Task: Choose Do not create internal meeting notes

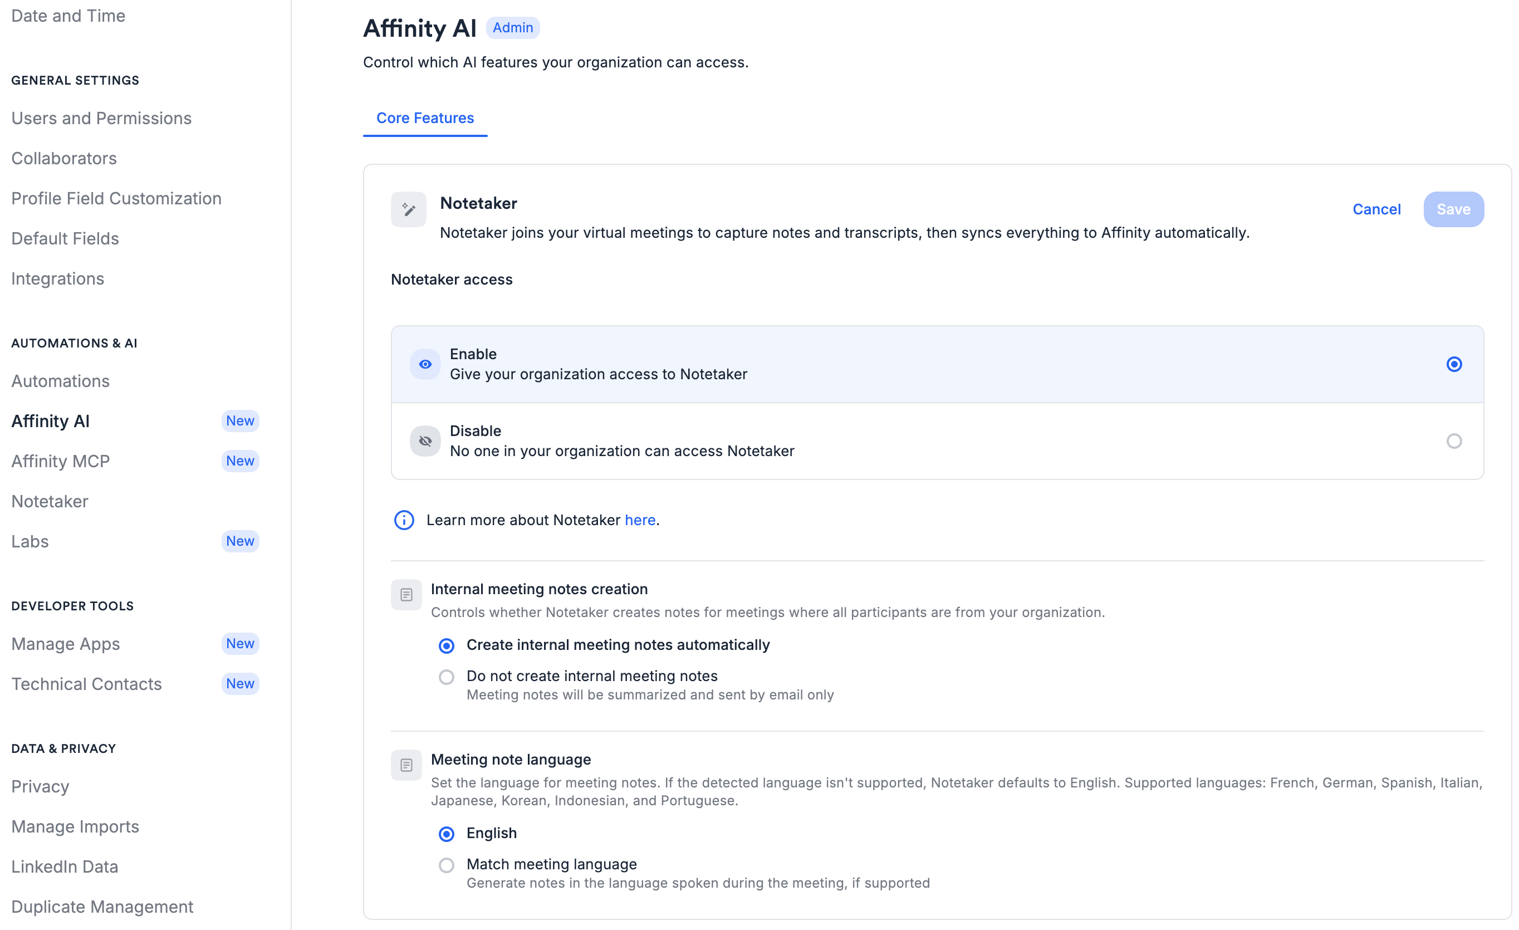Action: click(x=447, y=677)
